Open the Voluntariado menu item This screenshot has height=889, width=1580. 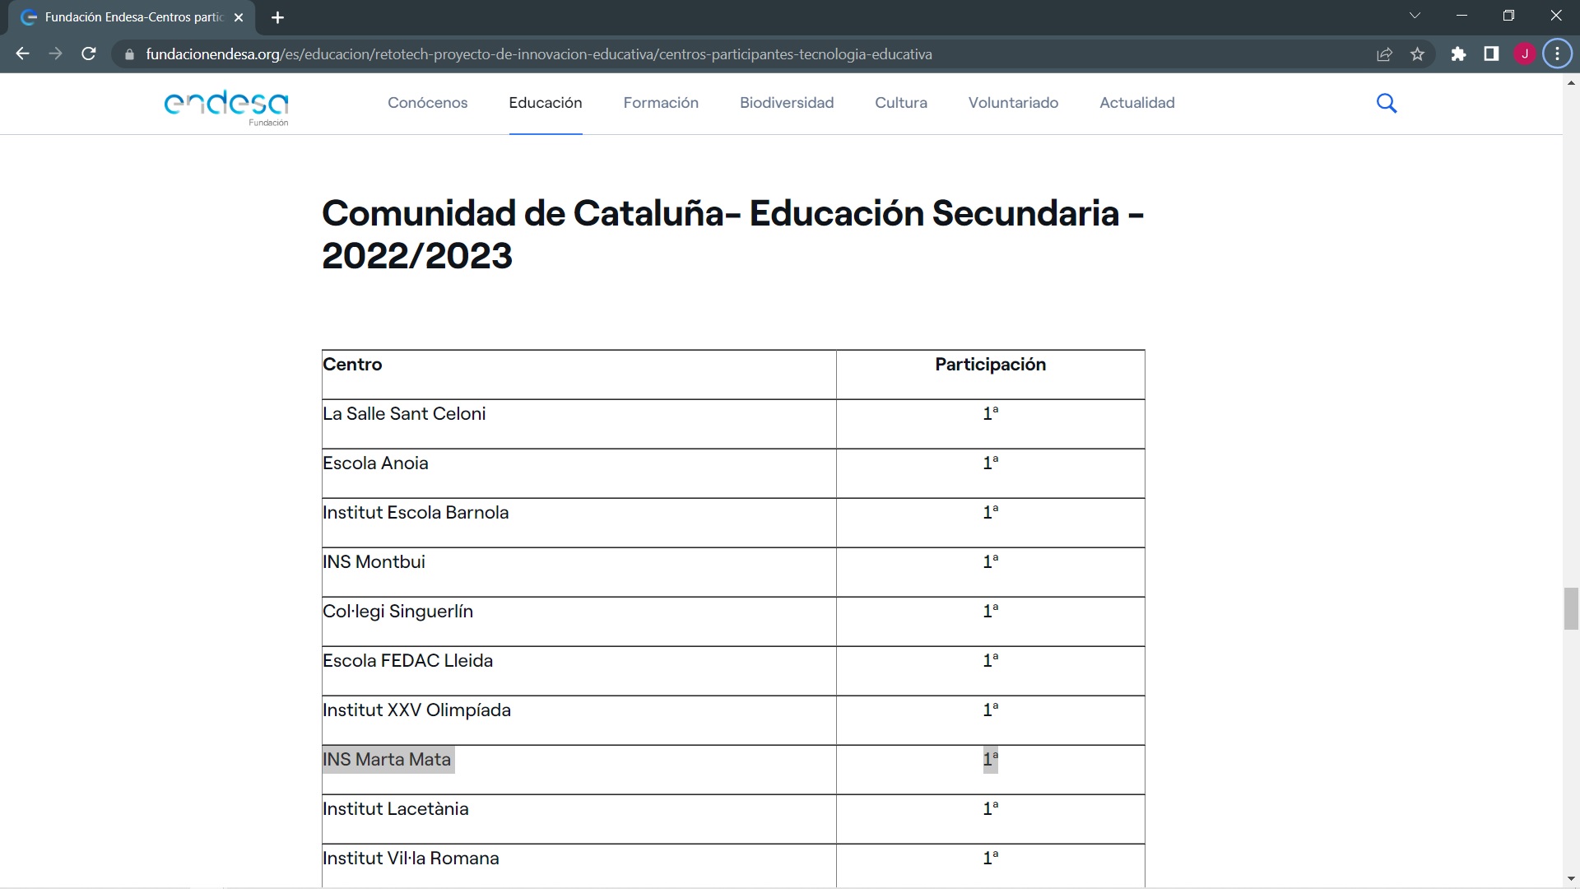tap(1013, 103)
